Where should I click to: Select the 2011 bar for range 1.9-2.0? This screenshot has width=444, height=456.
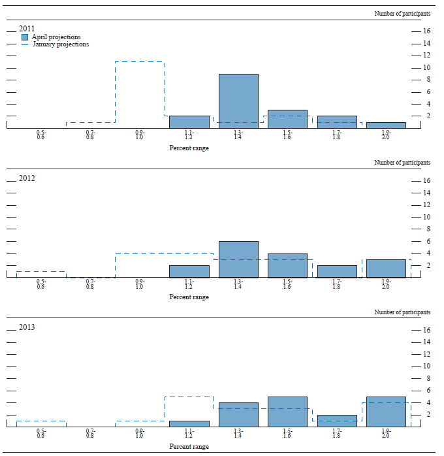click(386, 125)
